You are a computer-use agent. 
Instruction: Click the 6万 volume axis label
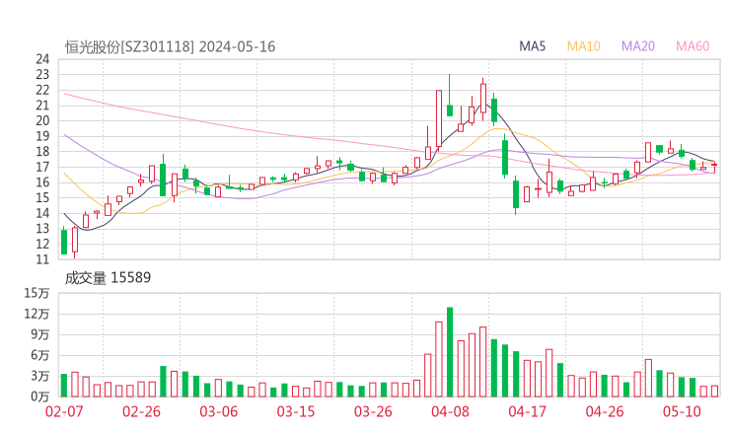pos(40,355)
